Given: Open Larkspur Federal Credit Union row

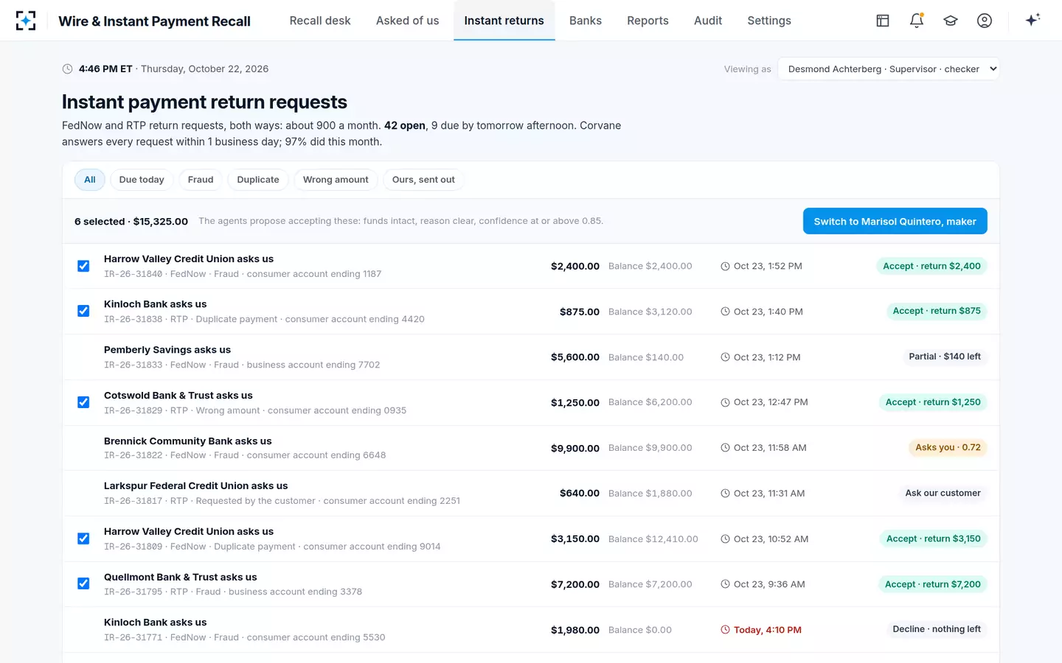Looking at the screenshot, I should point(531,494).
